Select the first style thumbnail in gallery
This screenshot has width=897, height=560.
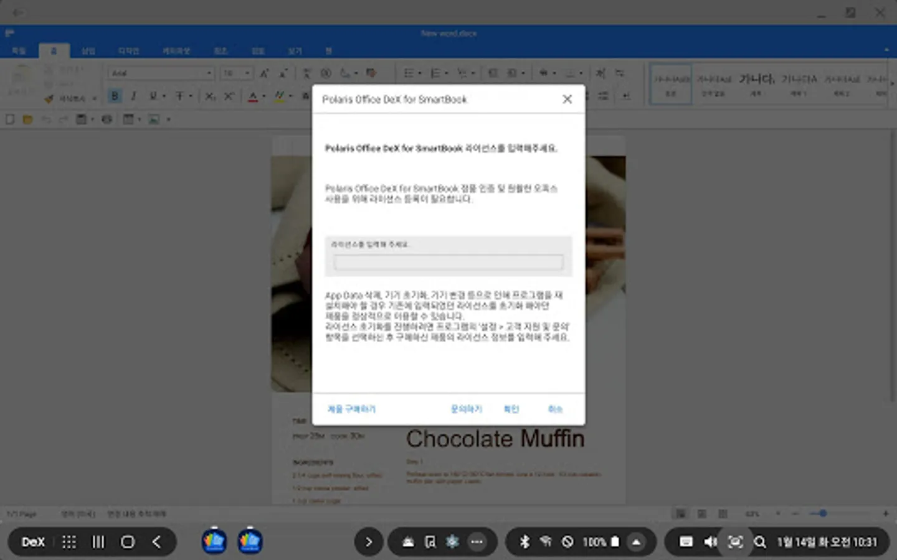coord(671,83)
